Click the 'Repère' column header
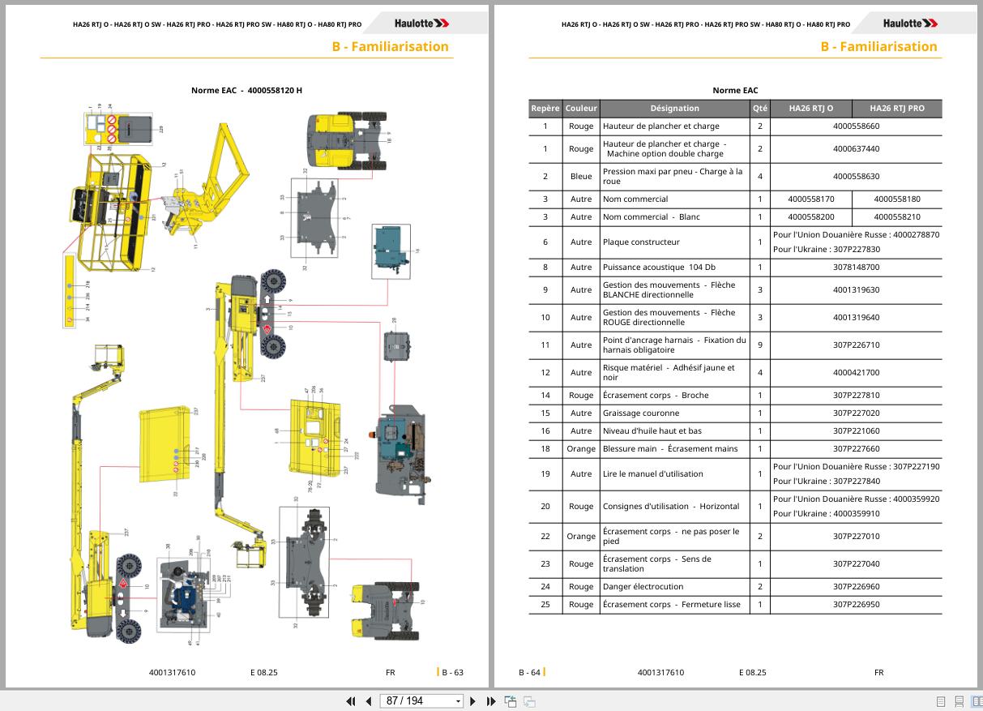 (545, 108)
